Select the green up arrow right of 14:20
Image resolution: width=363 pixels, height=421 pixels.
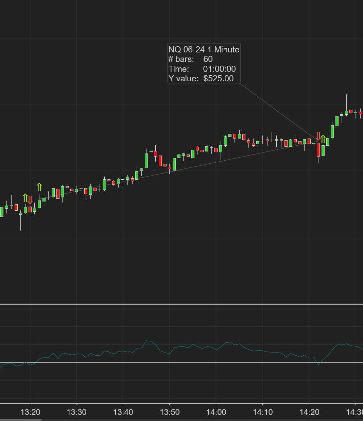323,139
